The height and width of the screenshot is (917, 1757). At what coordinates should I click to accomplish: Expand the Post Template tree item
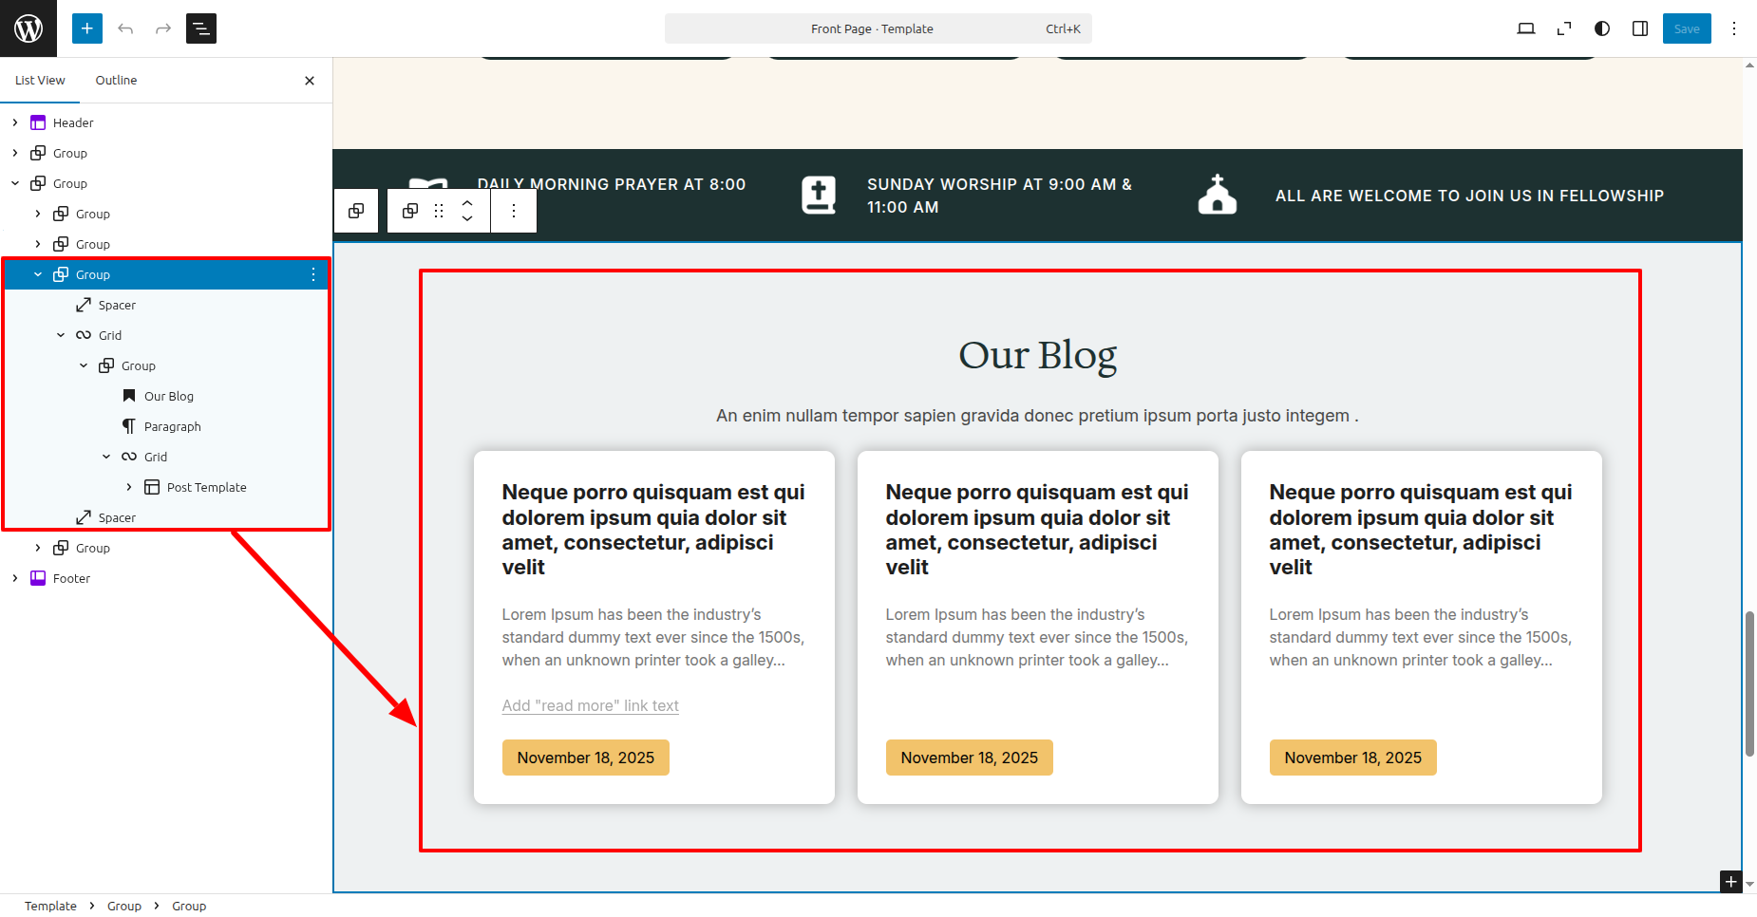click(x=129, y=487)
